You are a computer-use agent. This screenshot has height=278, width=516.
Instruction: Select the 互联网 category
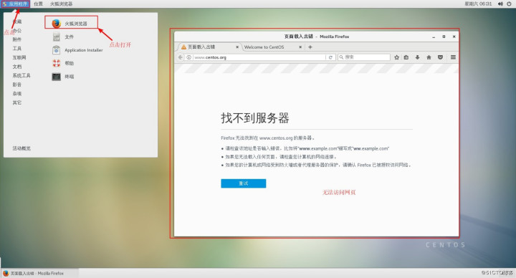(x=19, y=57)
